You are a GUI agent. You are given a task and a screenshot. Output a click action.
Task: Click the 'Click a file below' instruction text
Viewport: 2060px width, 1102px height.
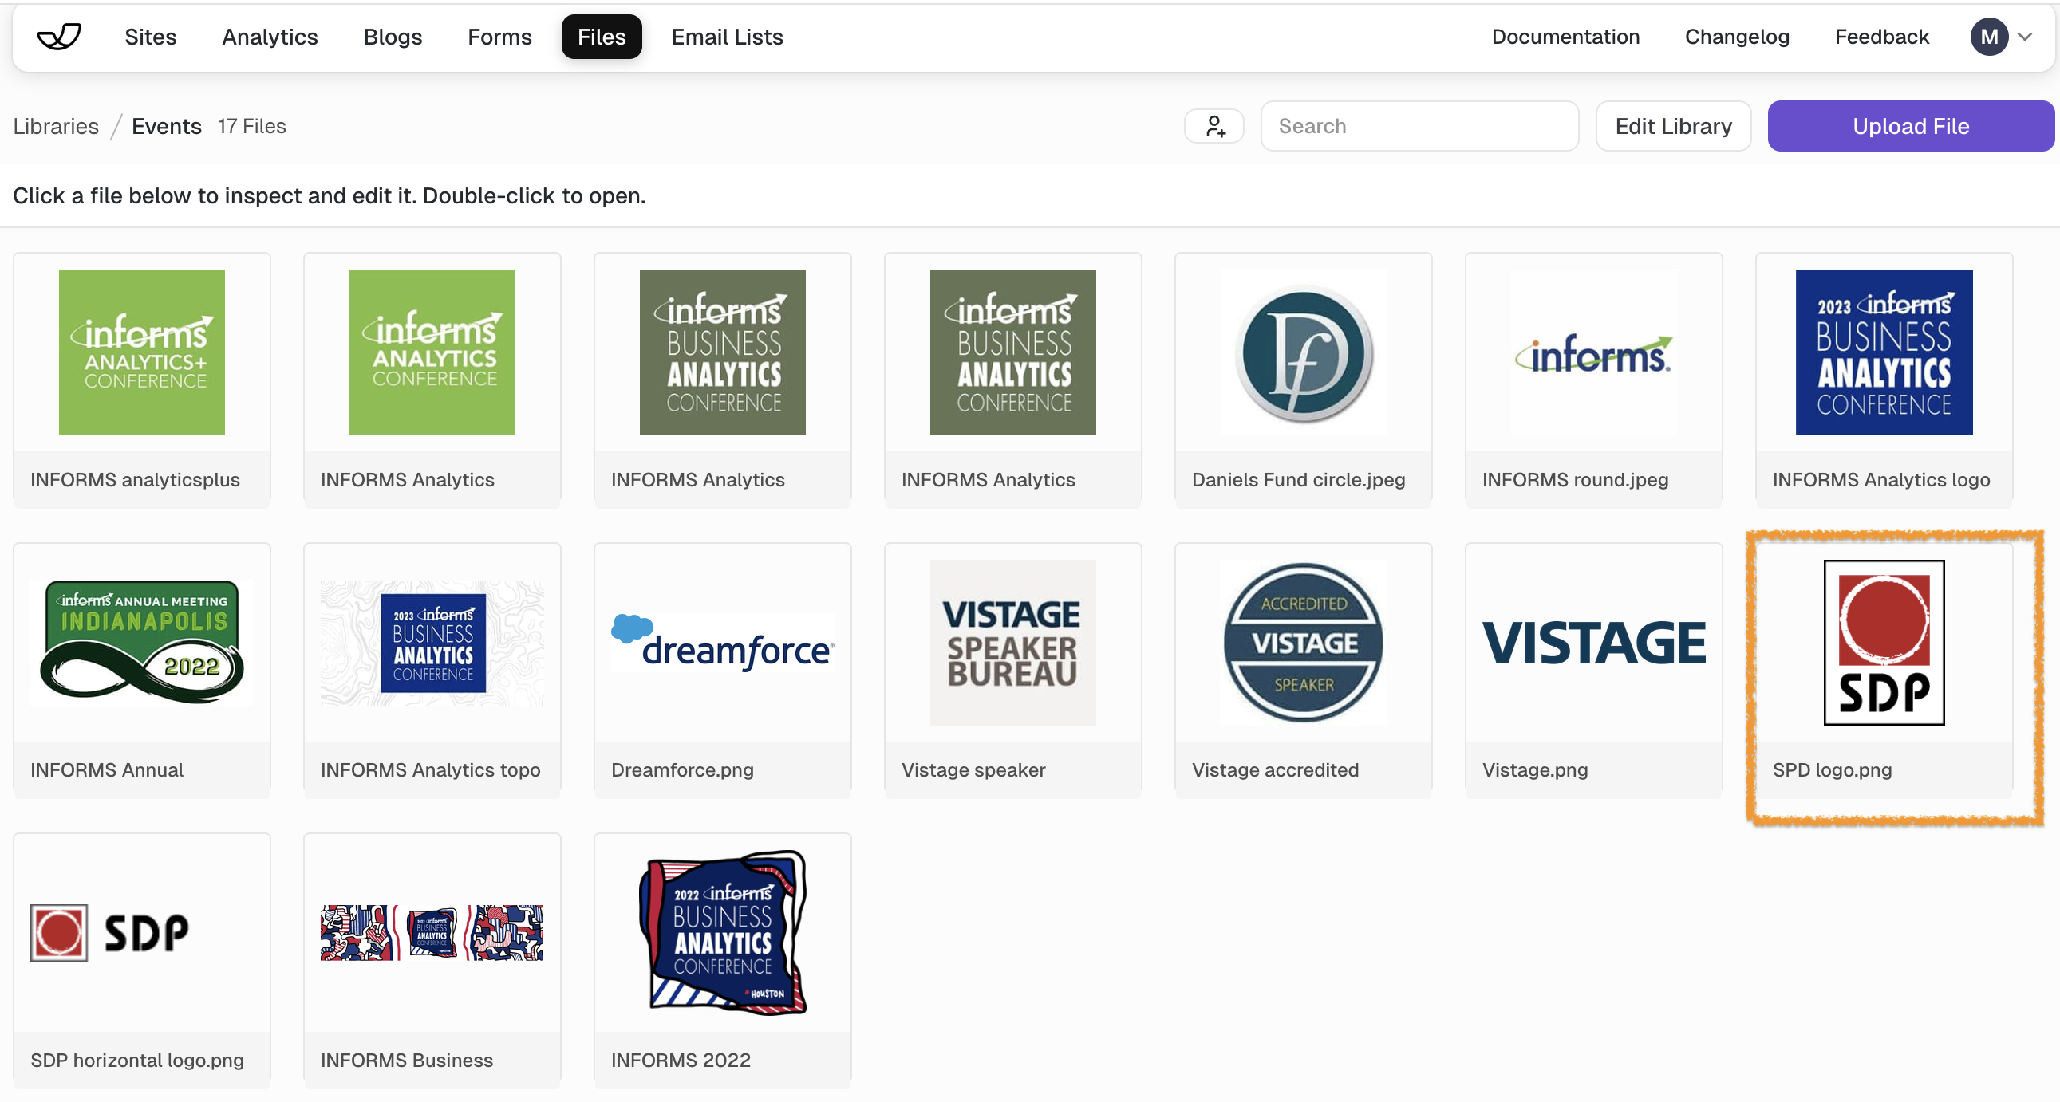click(329, 196)
